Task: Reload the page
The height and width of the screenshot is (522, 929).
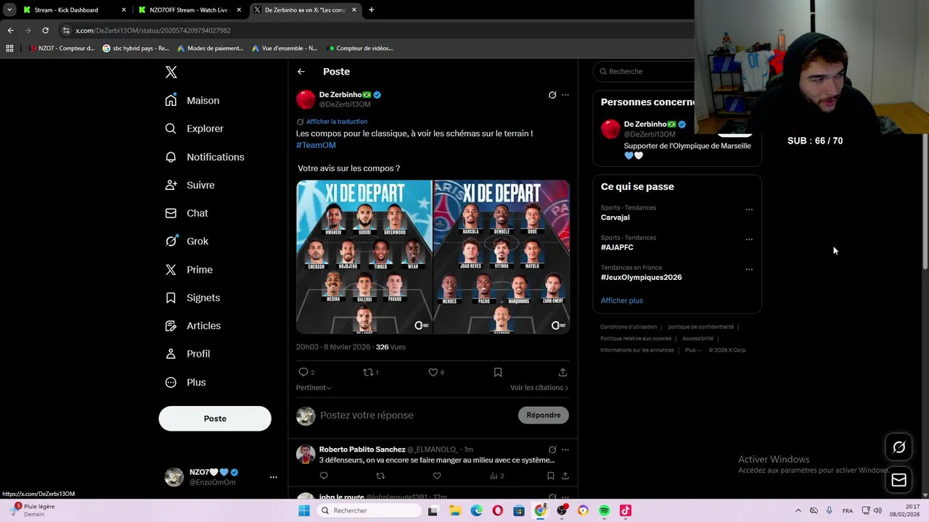Action: coord(45,30)
